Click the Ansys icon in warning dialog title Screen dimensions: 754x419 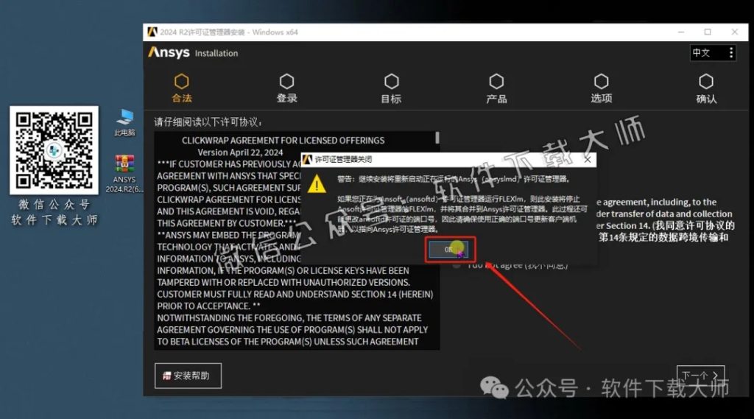pos(307,160)
